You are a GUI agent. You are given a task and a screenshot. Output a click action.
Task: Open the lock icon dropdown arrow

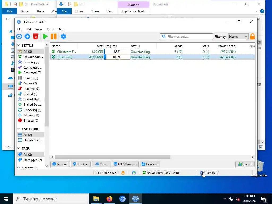point(255,39)
